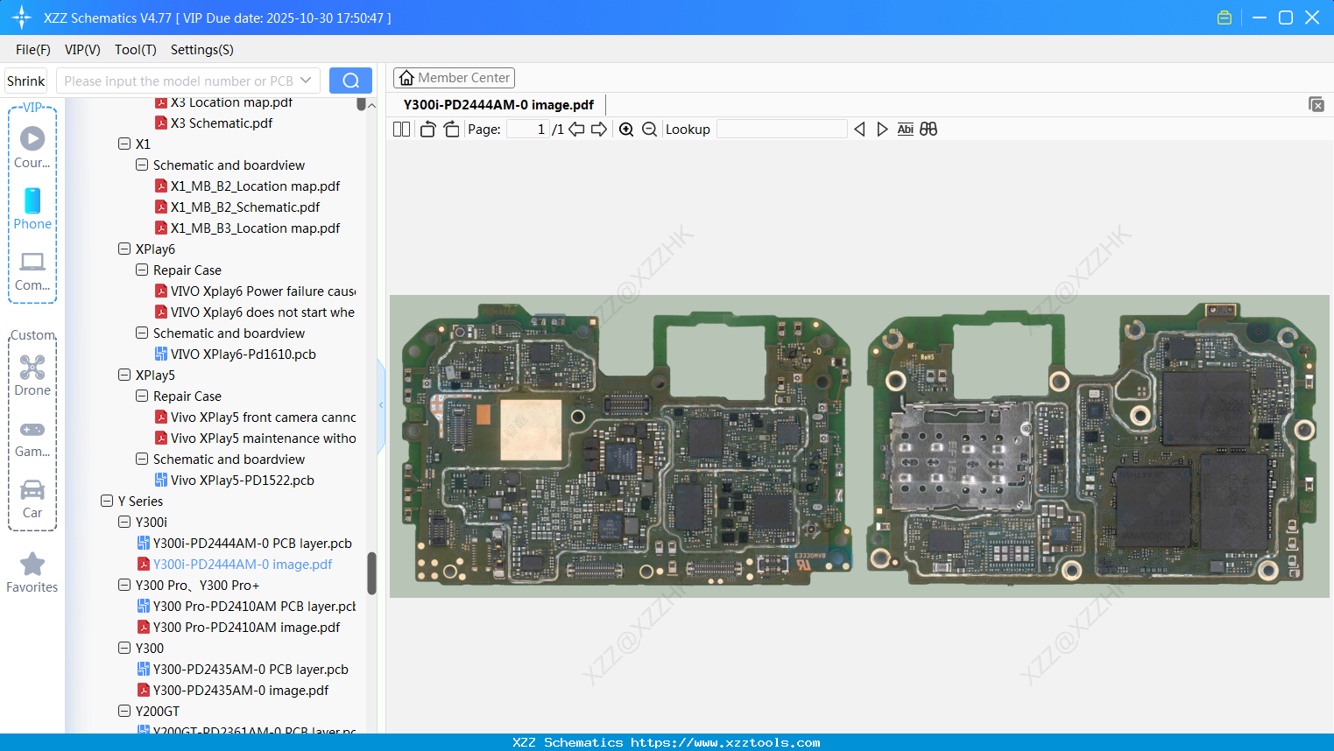
Task: Select the binoculars search icon
Action: (928, 129)
